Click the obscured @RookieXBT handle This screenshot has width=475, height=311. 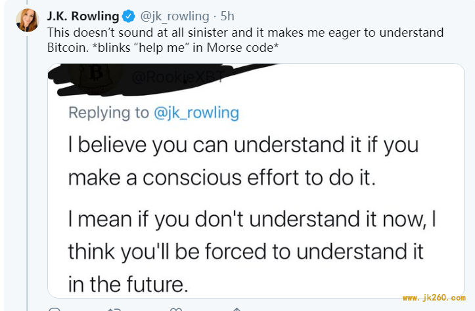(178, 77)
